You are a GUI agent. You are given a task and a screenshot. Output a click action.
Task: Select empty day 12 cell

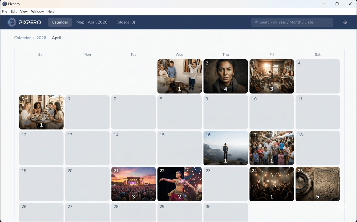41,148
